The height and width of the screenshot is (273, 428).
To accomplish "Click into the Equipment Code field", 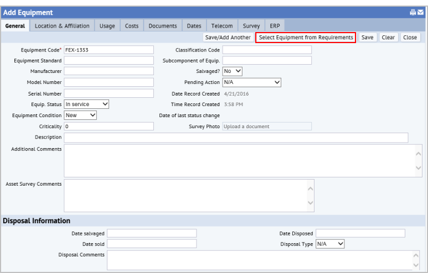I will [x=109, y=50].
